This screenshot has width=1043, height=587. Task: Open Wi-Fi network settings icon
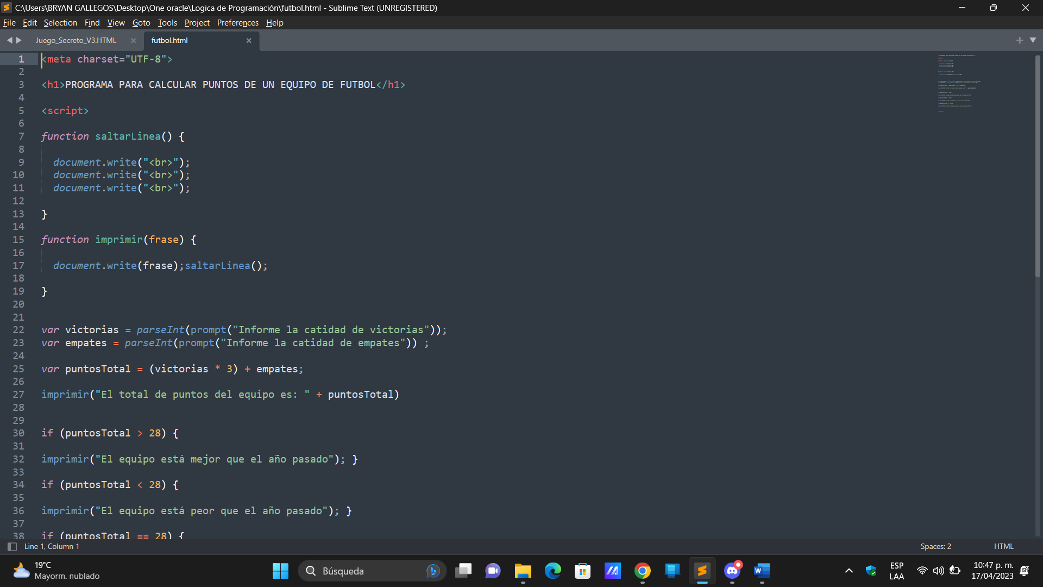pyautogui.click(x=922, y=571)
